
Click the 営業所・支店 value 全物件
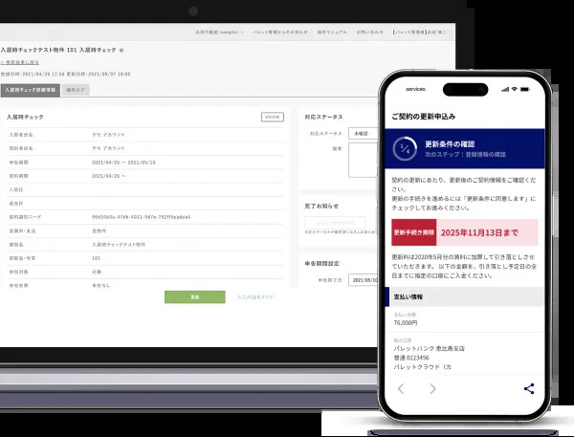coord(99,231)
